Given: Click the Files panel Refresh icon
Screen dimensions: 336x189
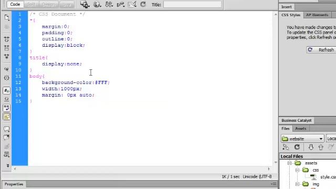Looking at the screenshot, I should click(x=297, y=147).
